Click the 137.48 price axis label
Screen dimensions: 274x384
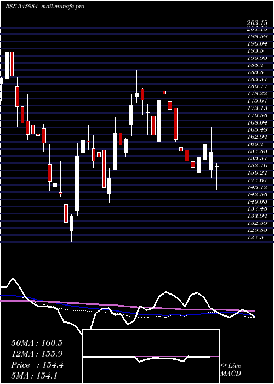(x=257, y=209)
